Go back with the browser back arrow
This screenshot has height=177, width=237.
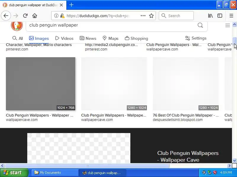point(6,16)
